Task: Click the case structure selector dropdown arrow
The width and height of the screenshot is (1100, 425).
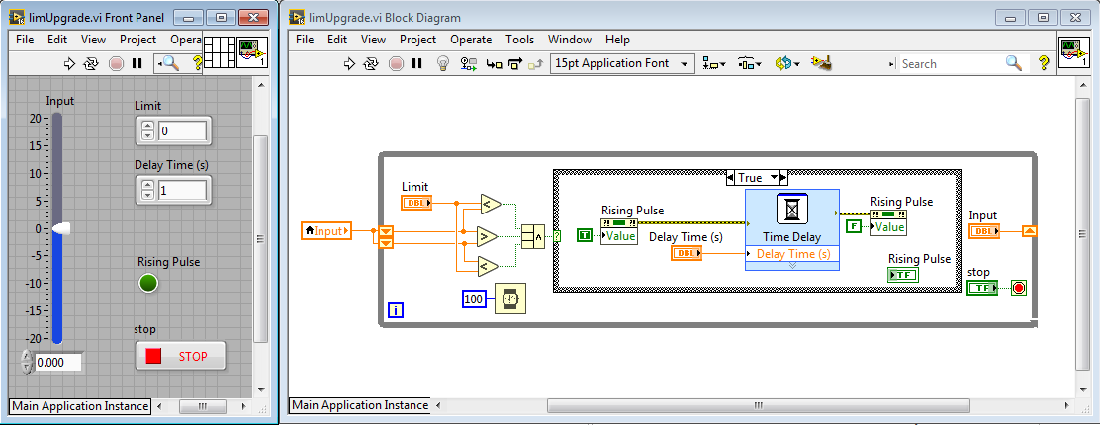Action: (x=774, y=178)
